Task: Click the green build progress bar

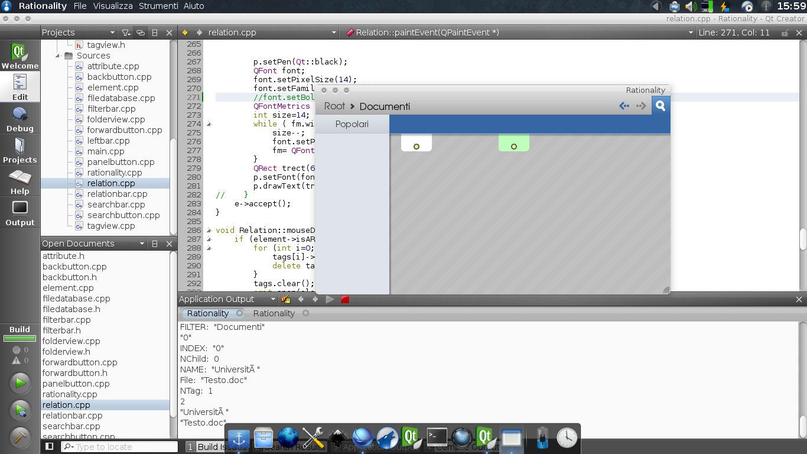Action: [20, 339]
